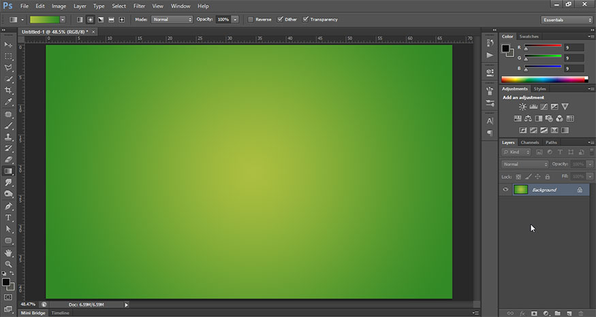Select the History Brush tool
Viewport: 596px width, 317px height.
[8, 148]
